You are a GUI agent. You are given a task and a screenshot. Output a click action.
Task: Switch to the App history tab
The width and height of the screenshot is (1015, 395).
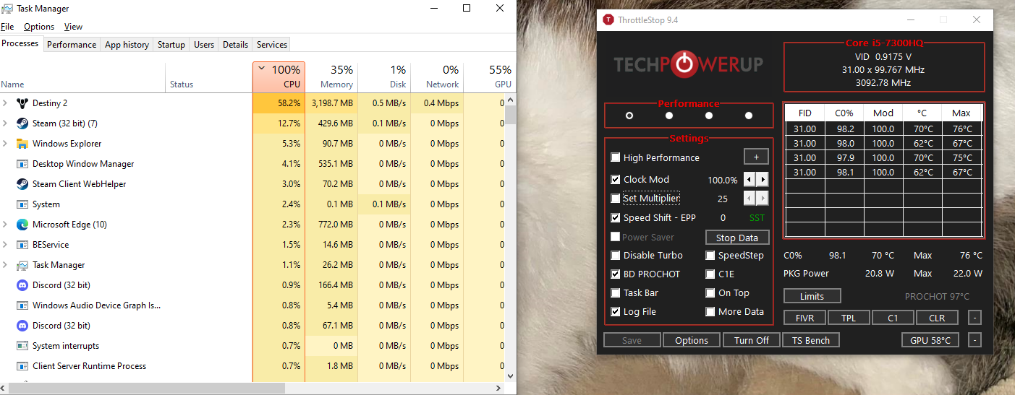[x=127, y=44]
